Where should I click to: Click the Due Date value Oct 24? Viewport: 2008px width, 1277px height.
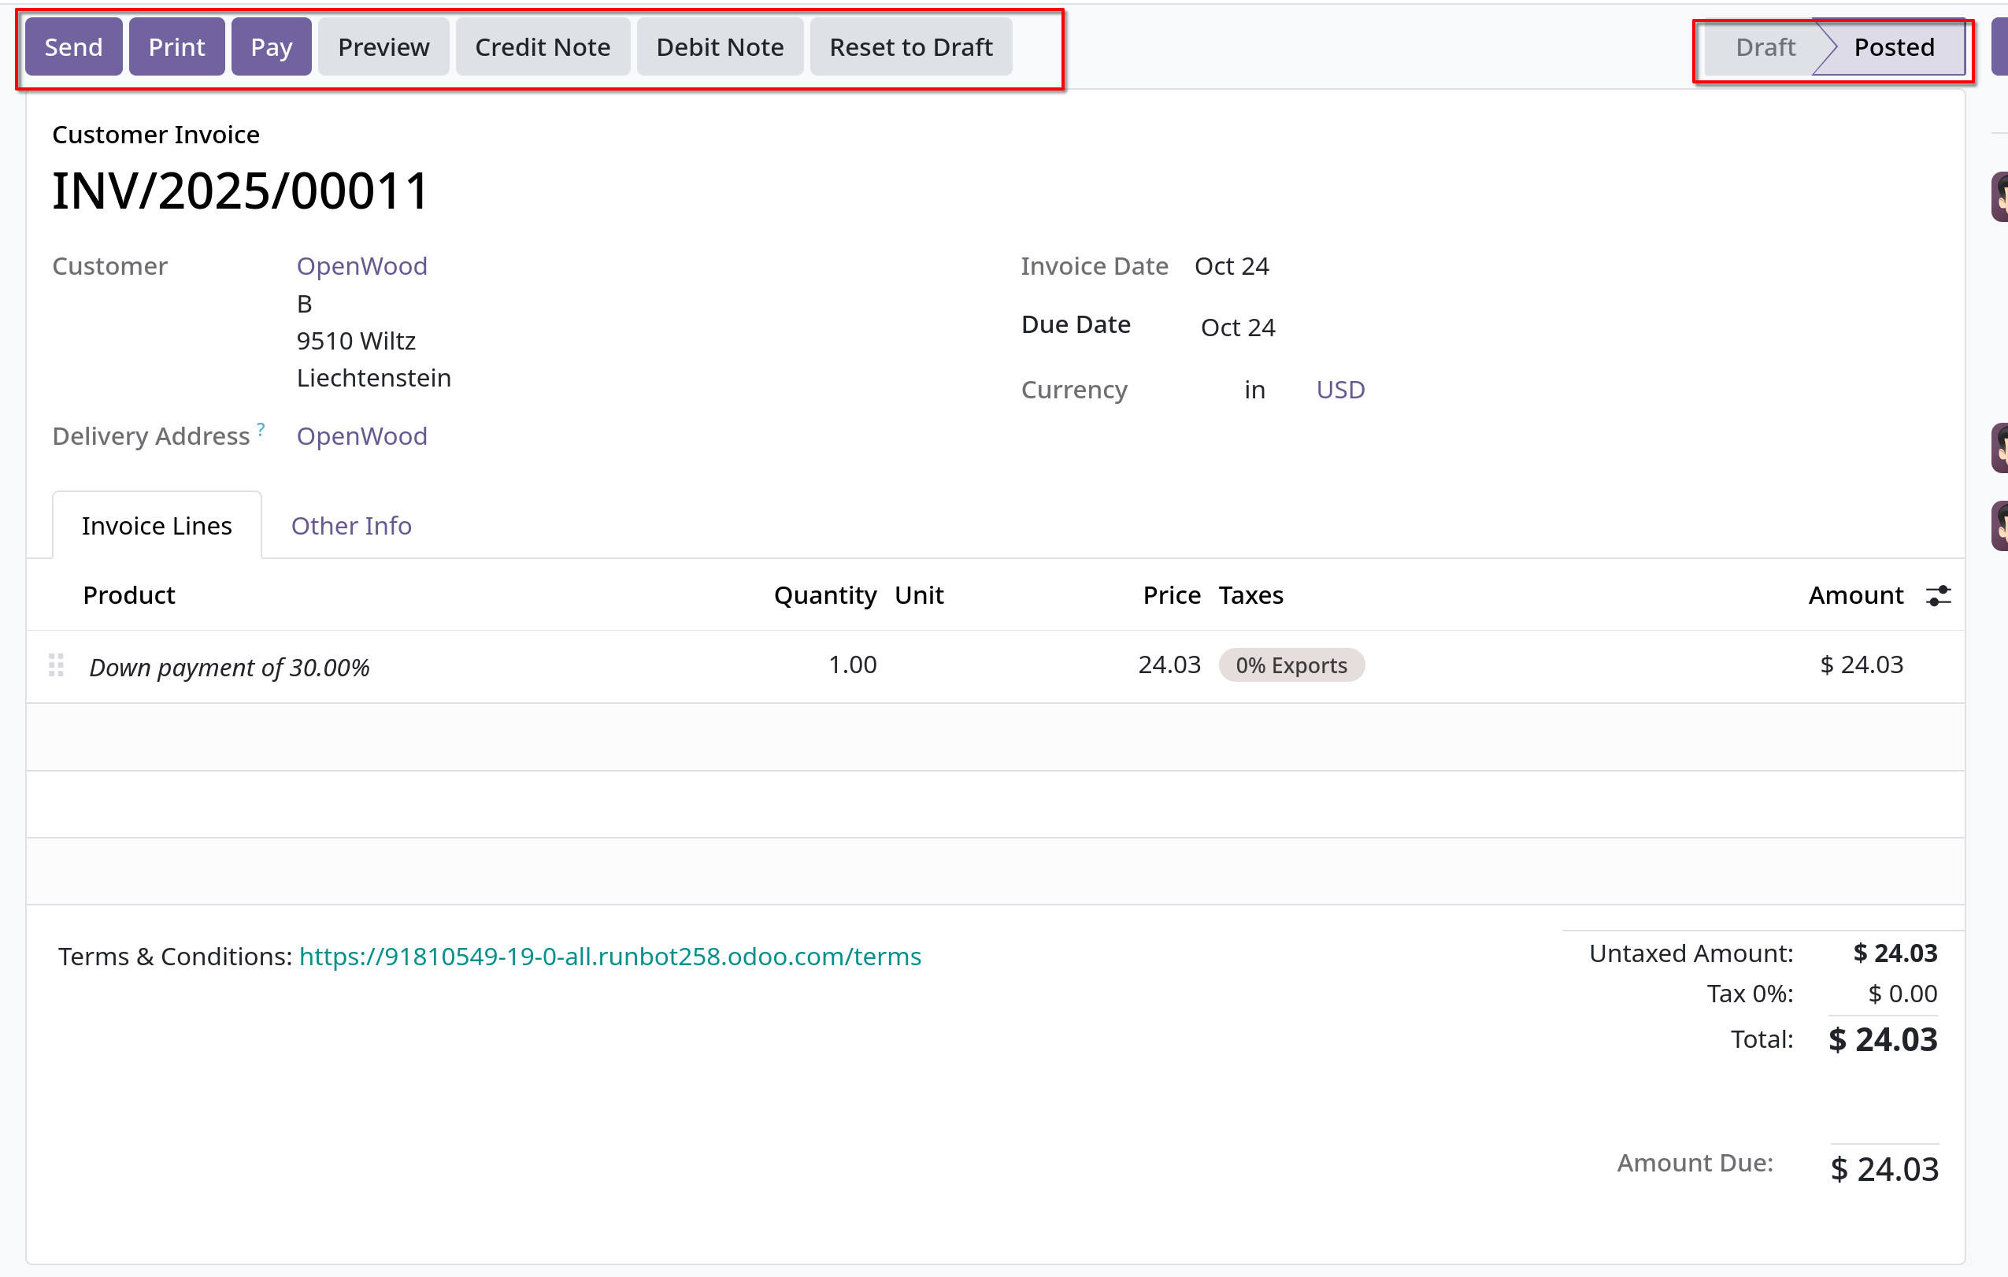point(1238,328)
